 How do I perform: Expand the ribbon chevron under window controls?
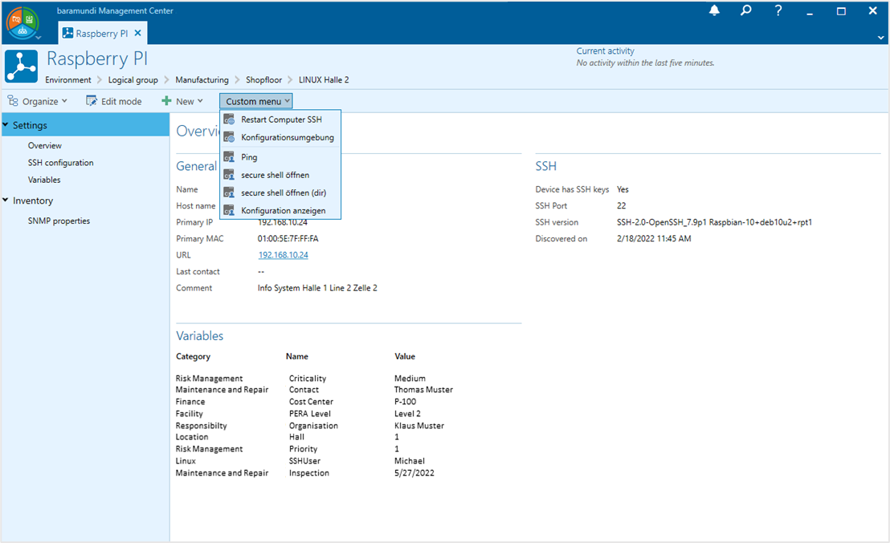[880, 38]
